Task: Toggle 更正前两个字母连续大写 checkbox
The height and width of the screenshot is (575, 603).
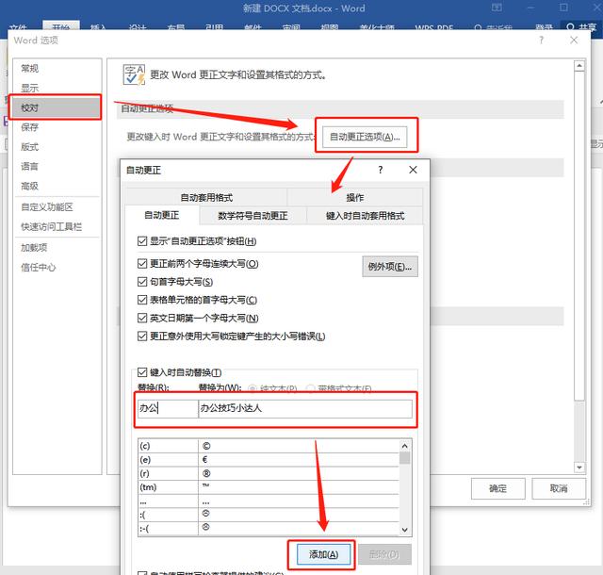Action: [x=142, y=264]
